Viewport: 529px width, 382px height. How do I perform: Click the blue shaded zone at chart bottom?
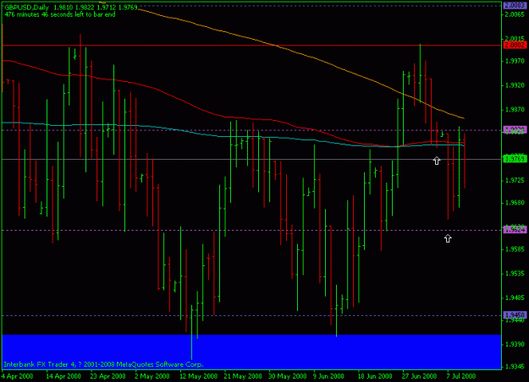click(251, 352)
